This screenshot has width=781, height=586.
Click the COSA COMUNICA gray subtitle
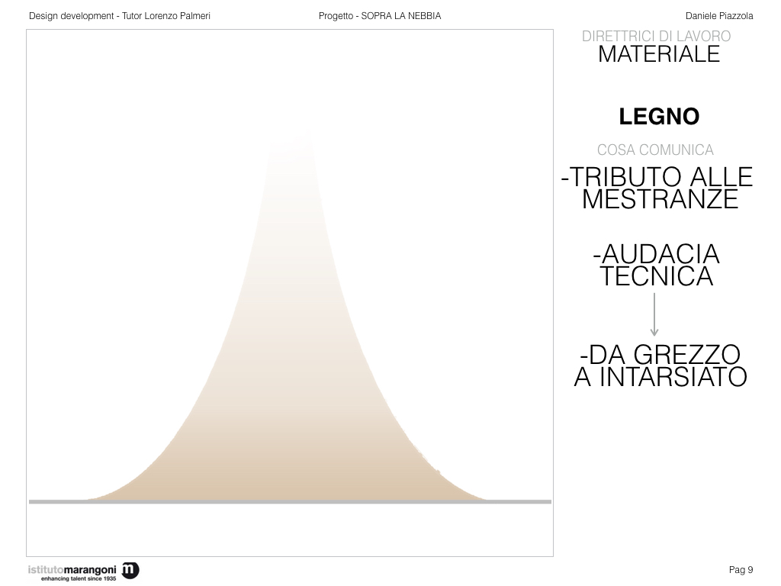pyautogui.click(x=655, y=150)
